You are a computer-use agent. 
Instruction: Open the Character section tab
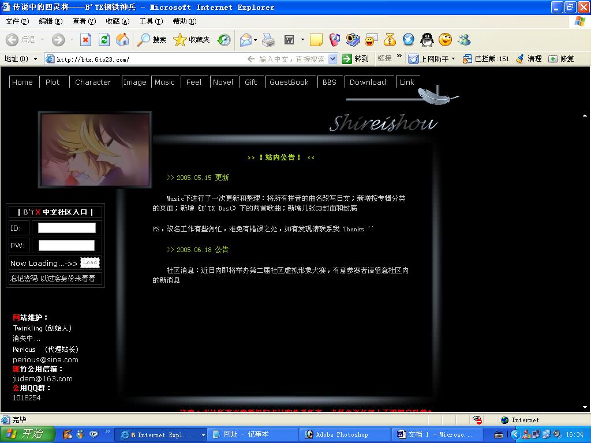point(93,82)
